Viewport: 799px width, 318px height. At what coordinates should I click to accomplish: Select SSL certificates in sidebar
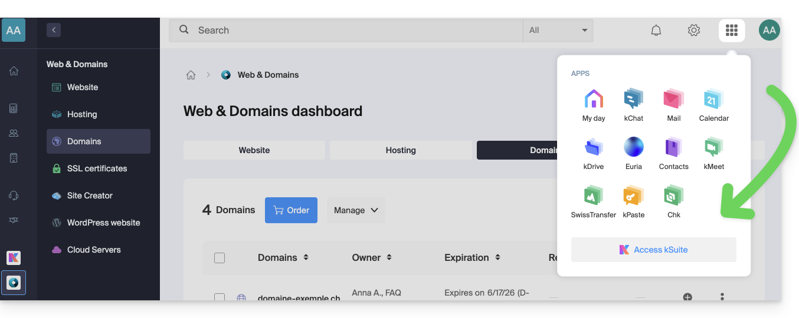point(97,168)
